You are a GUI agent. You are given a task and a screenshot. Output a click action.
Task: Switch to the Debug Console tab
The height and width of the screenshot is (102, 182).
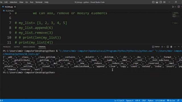29,47
